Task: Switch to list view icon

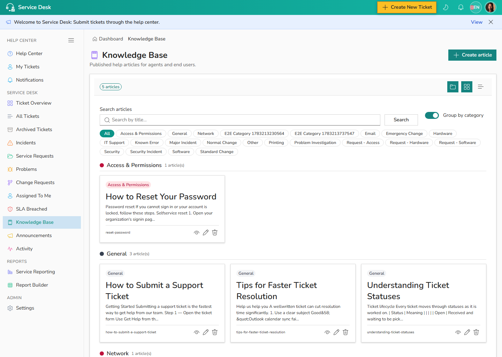Action: (481, 87)
